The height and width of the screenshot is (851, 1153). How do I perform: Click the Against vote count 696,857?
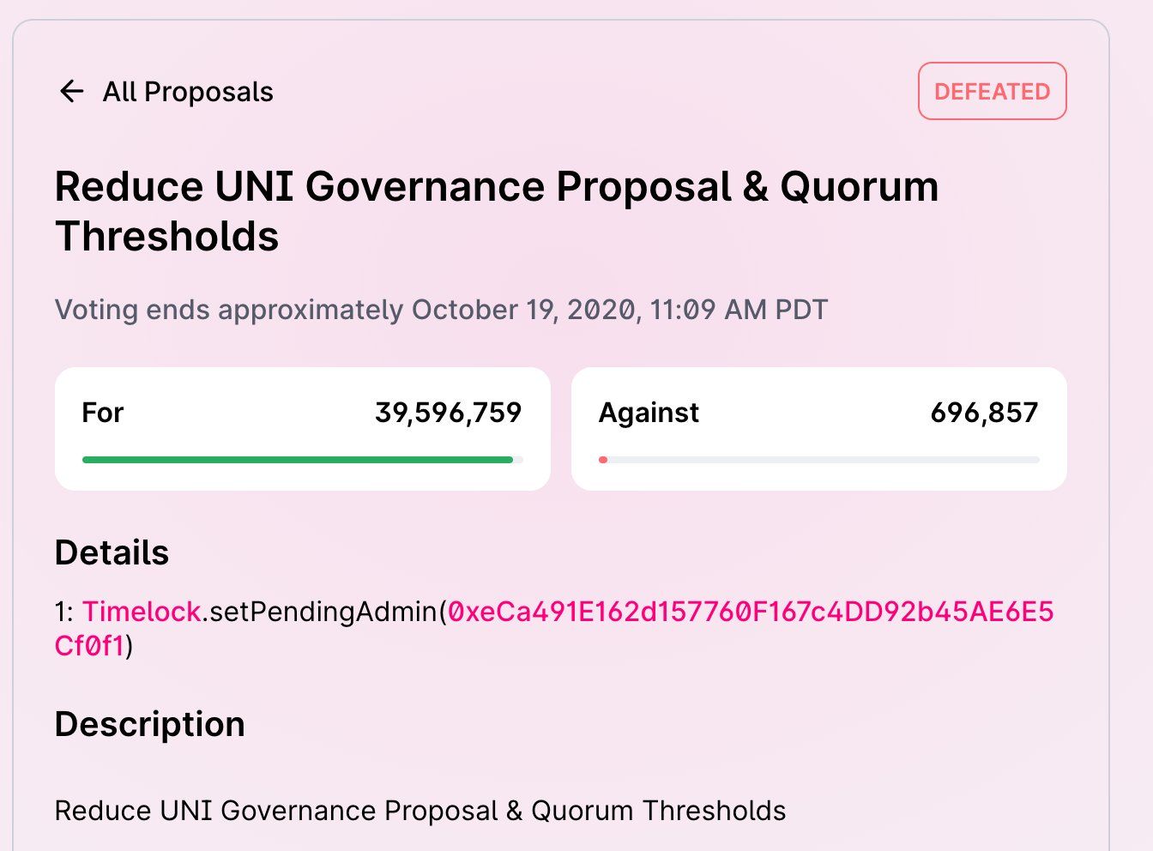click(x=985, y=413)
